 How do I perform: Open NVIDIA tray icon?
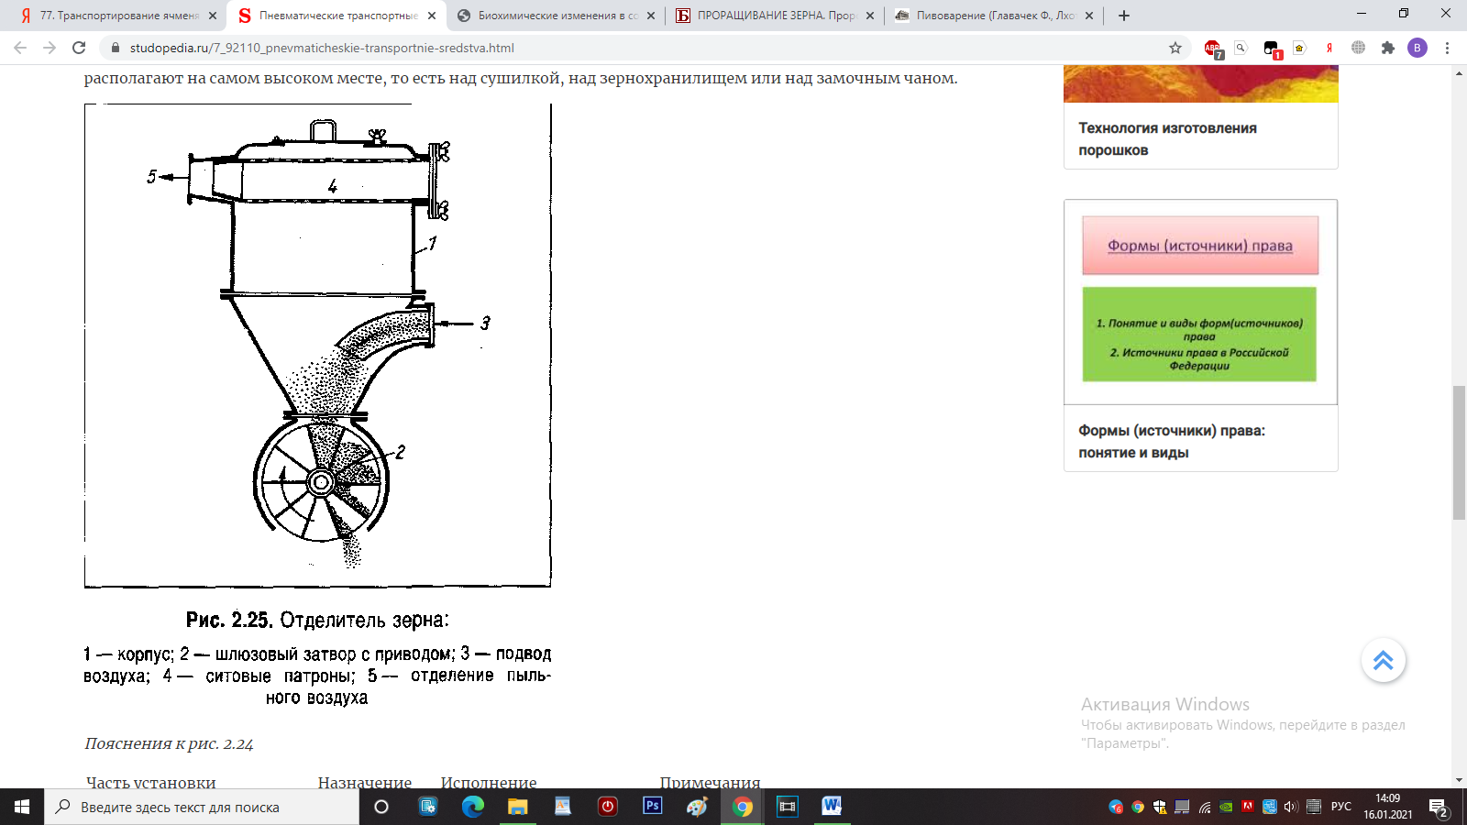[x=1226, y=807]
